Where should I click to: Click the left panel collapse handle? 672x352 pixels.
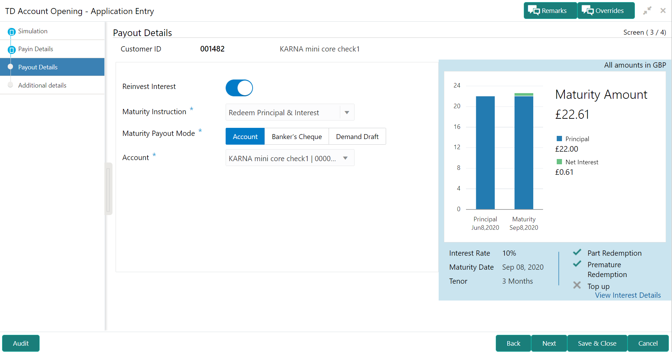click(x=108, y=189)
